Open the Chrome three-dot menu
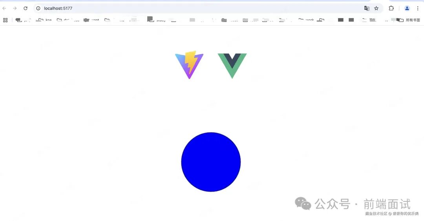Image resolution: width=424 pixels, height=221 pixels. (417, 8)
